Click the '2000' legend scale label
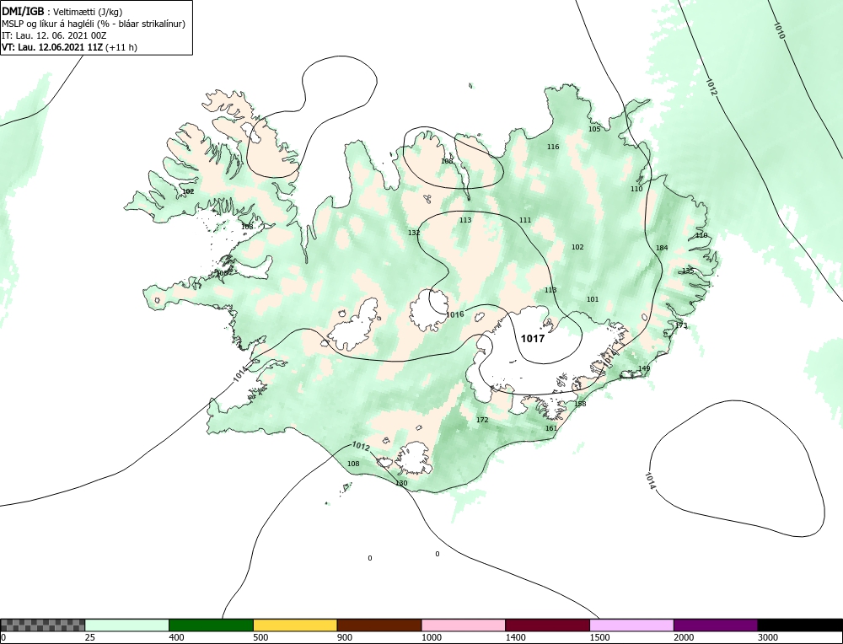 (684, 637)
